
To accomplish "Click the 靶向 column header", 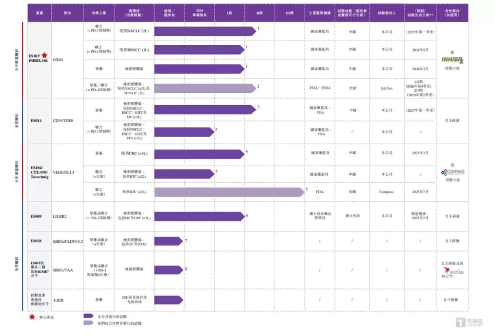I will [x=67, y=13].
